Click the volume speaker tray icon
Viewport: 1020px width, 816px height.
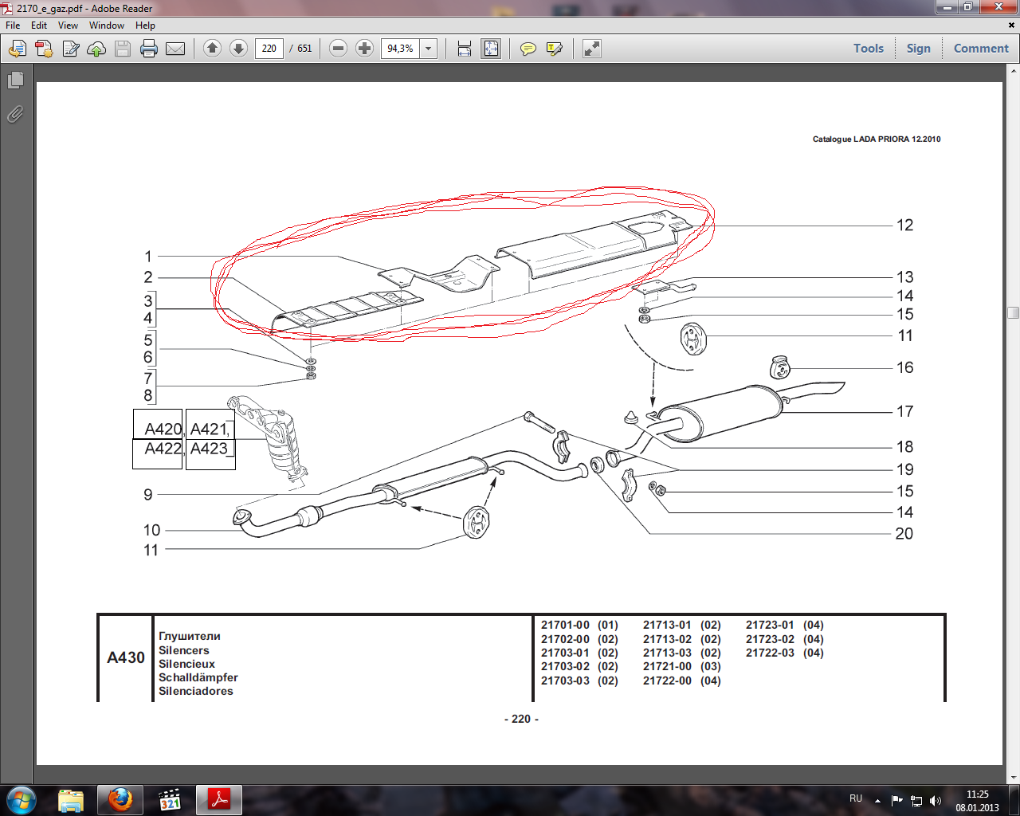(x=935, y=800)
